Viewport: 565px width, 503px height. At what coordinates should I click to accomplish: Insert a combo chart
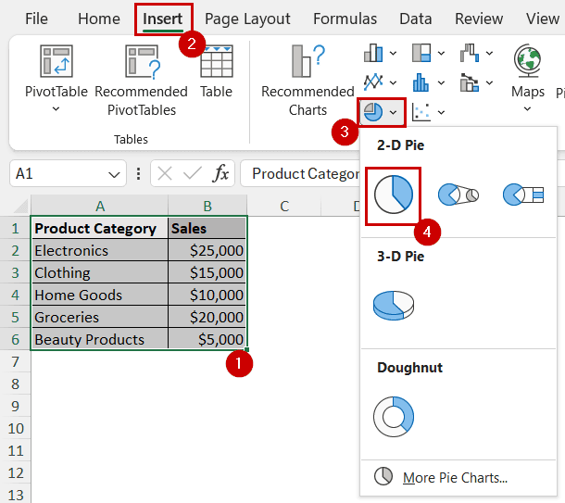tap(470, 82)
